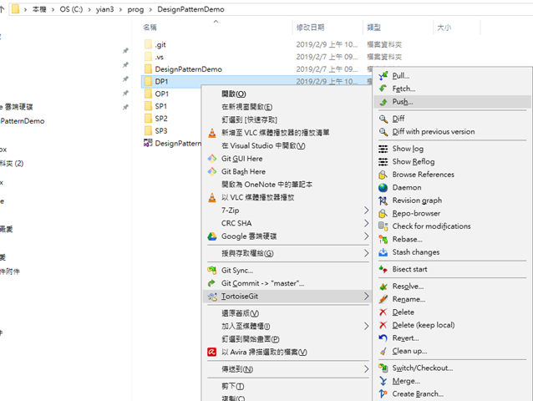Click the Git Bash Here icon
Image resolution: width=533 pixels, height=401 pixels.
coord(212,171)
